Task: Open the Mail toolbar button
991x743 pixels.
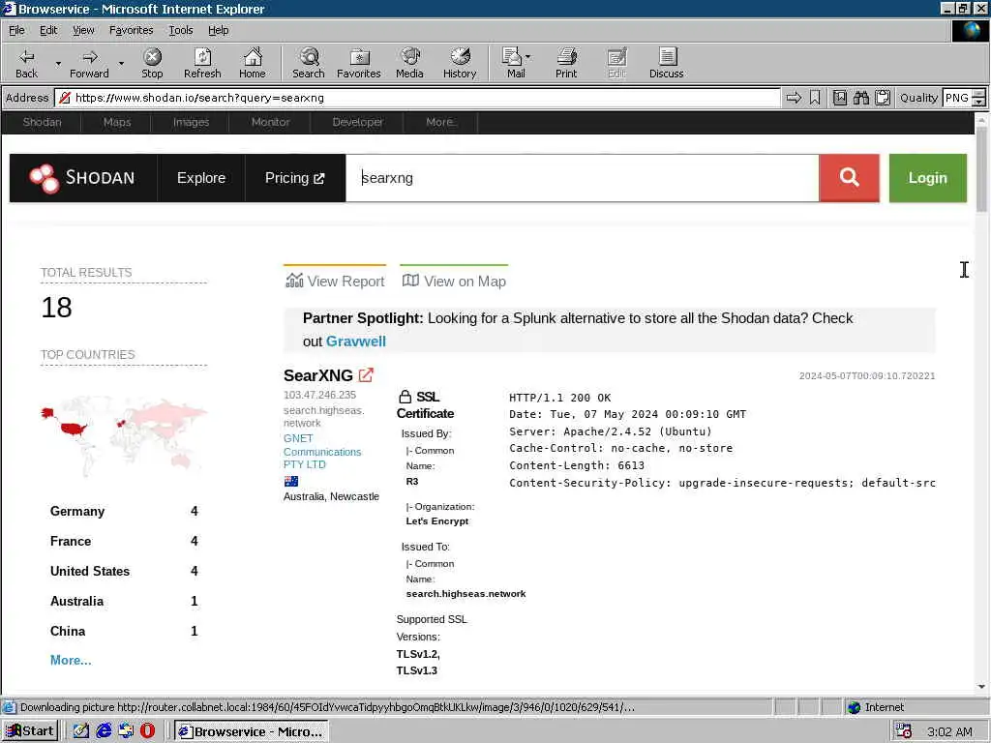Action: [x=516, y=63]
